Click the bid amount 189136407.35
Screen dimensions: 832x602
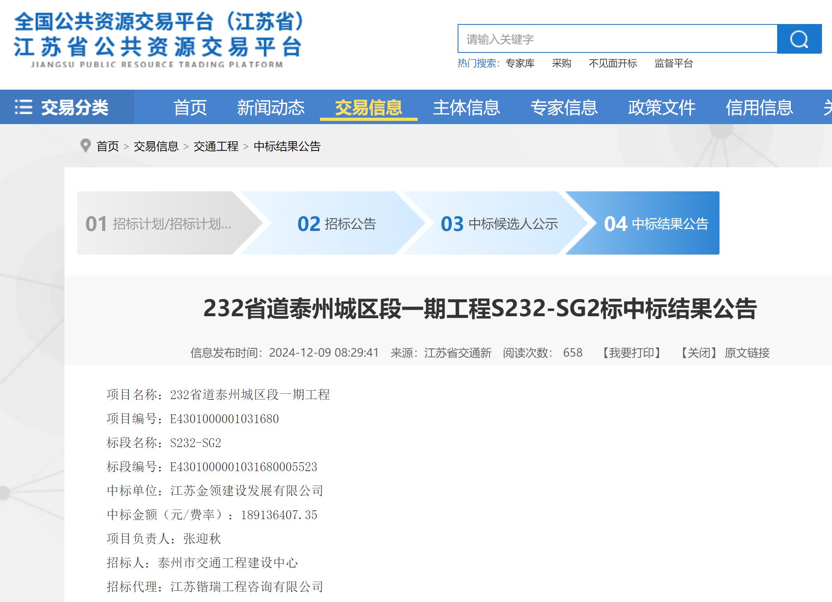[x=279, y=515]
